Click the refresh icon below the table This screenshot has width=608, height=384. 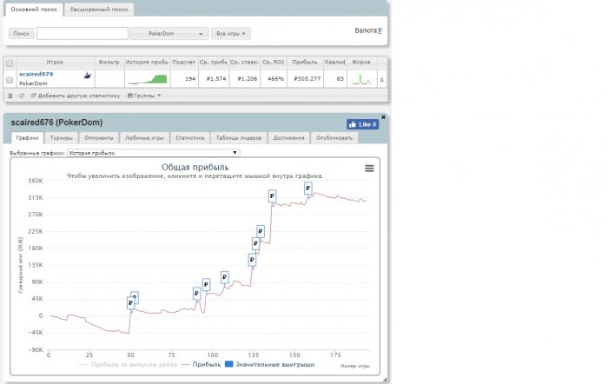point(20,95)
